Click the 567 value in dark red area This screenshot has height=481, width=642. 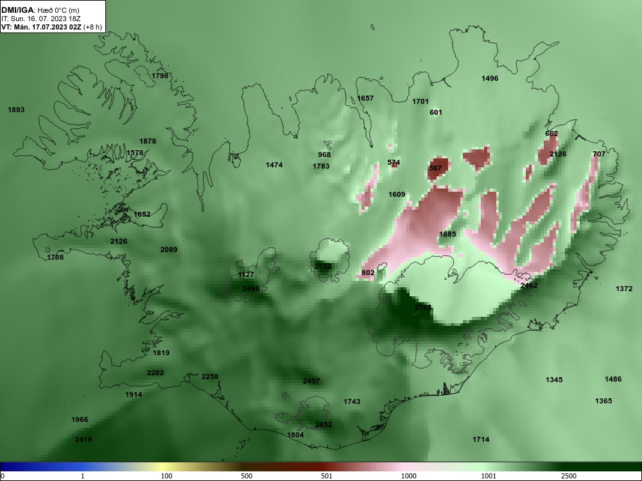pos(435,168)
